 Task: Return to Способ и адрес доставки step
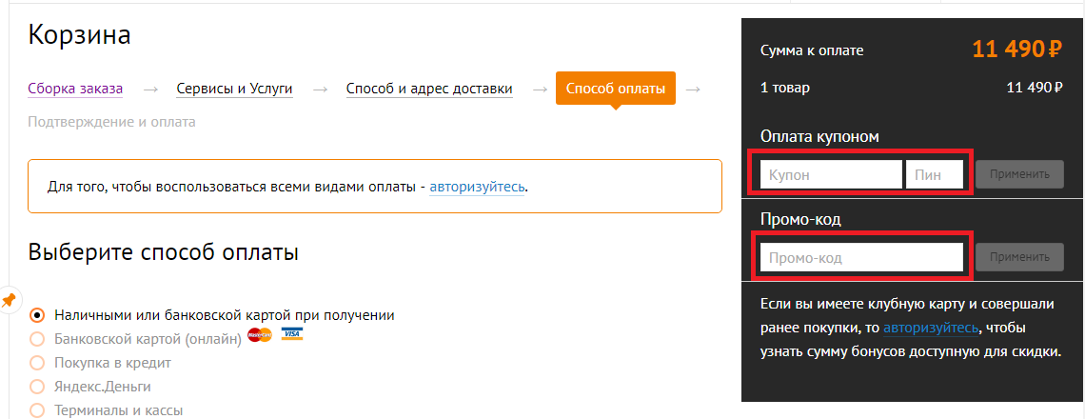tap(429, 89)
